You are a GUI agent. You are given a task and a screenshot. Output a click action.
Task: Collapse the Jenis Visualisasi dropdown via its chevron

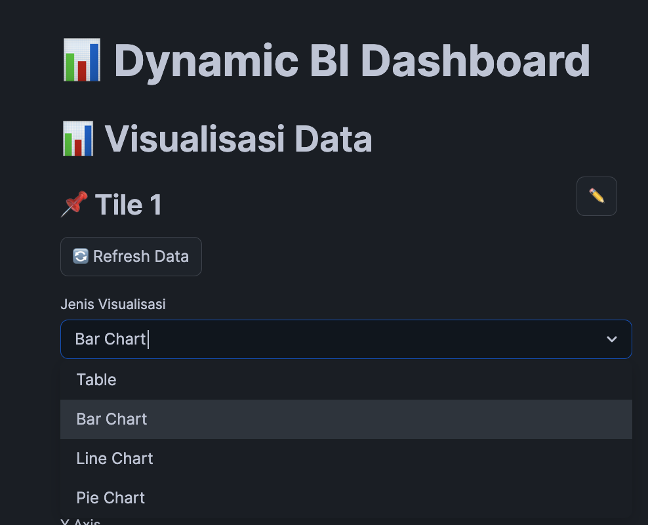[612, 339]
